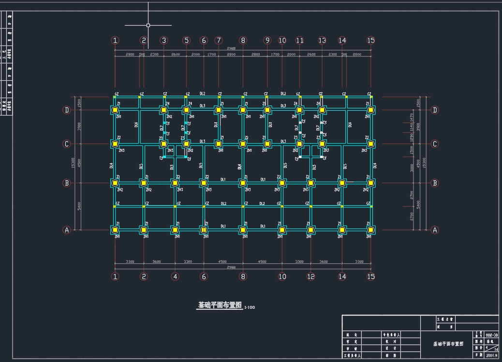
Task: Click the drawing title 基础平面布置图 beside 1:100
Action: coord(220,305)
